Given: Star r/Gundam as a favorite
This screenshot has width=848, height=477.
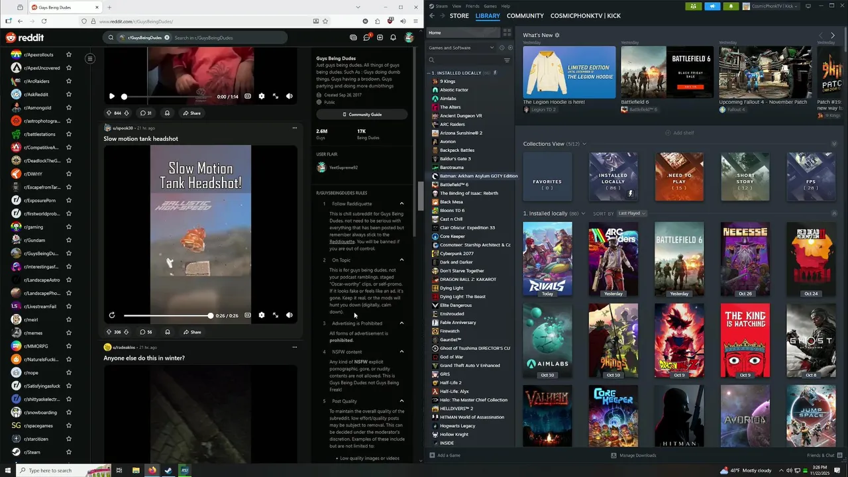Looking at the screenshot, I should [68, 240].
